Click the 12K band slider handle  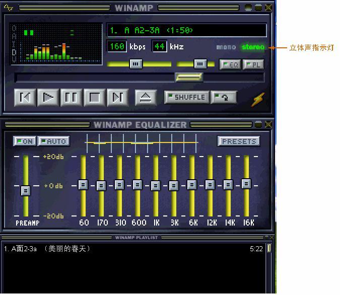pyautogui.click(x=210, y=185)
